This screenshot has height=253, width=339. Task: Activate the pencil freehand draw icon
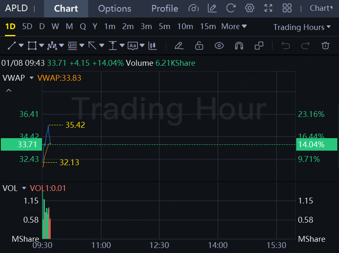click(x=179, y=46)
